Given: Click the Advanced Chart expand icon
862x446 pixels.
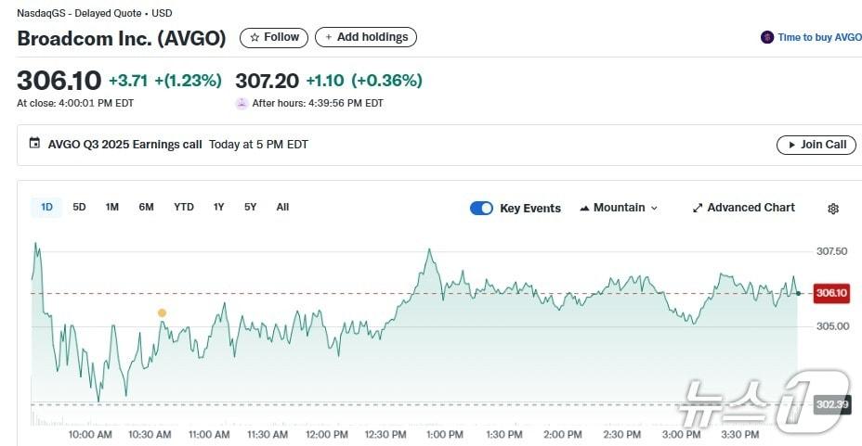Looking at the screenshot, I should (698, 208).
